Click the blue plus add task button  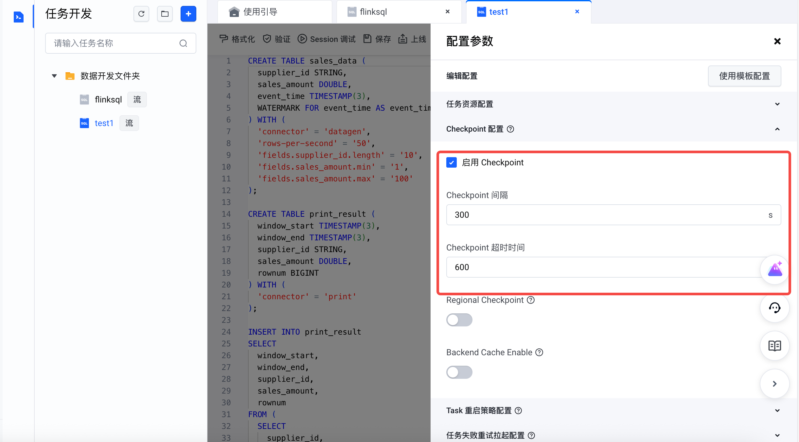188,14
